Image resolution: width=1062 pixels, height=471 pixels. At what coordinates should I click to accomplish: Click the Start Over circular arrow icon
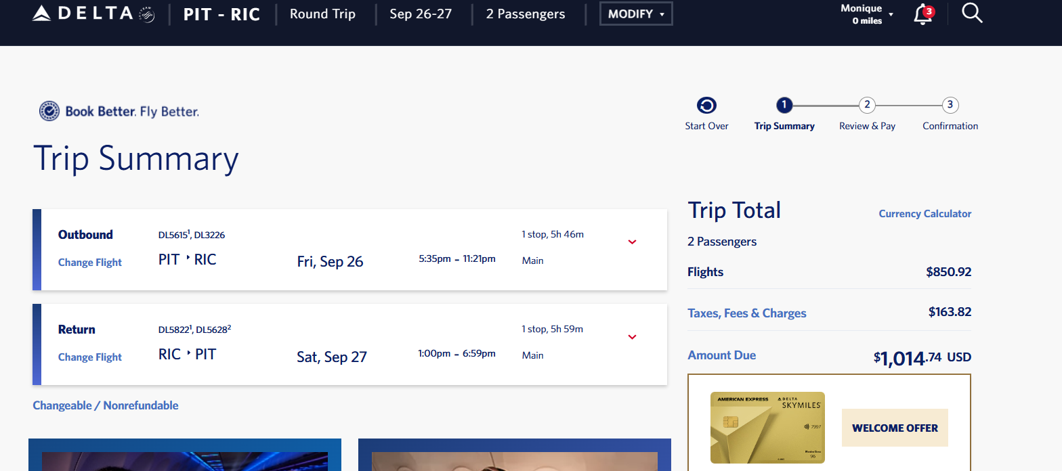706,106
